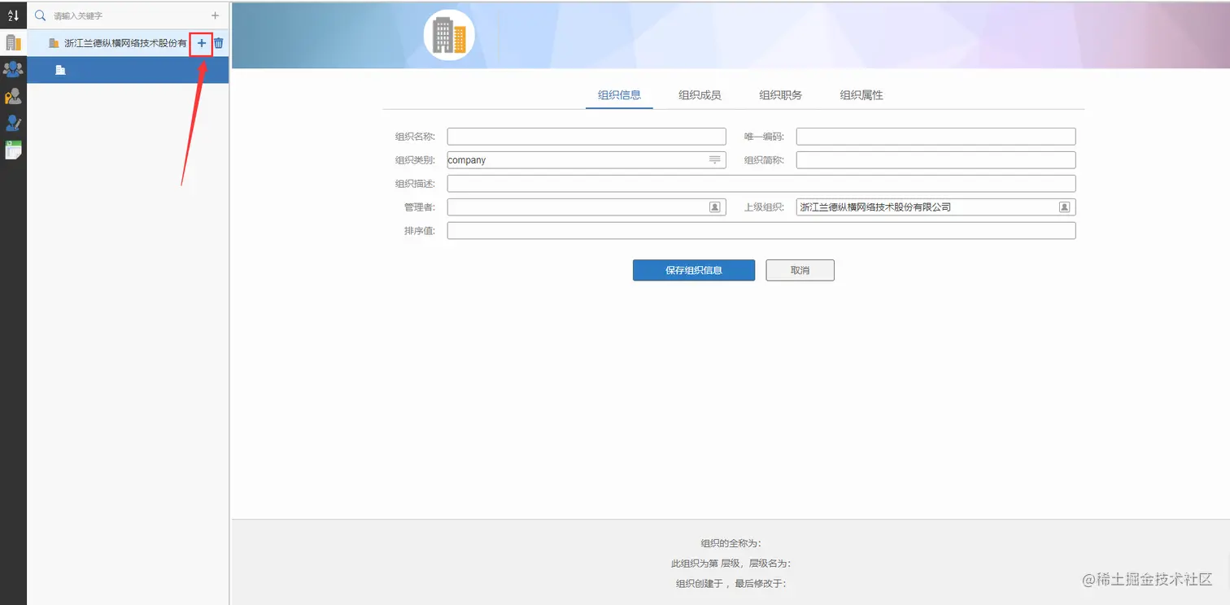Open the 组织类别 company dropdown
The width and height of the screenshot is (1230, 605).
[586, 160]
